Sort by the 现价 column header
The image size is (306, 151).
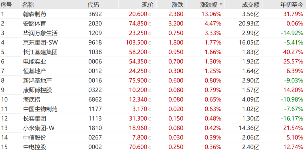148,5
